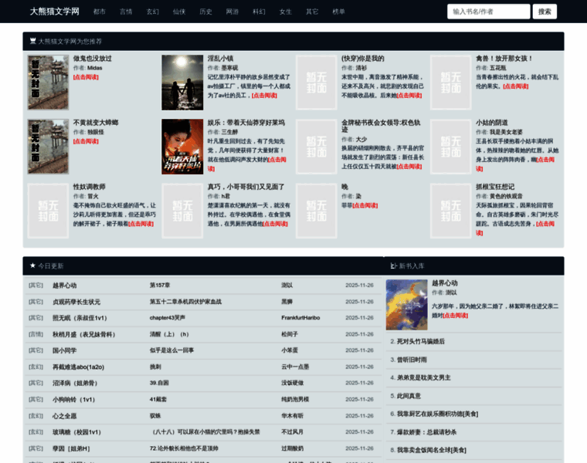Open the 仙侠 category menu
This screenshot has height=463, width=587.
[x=179, y=12]
